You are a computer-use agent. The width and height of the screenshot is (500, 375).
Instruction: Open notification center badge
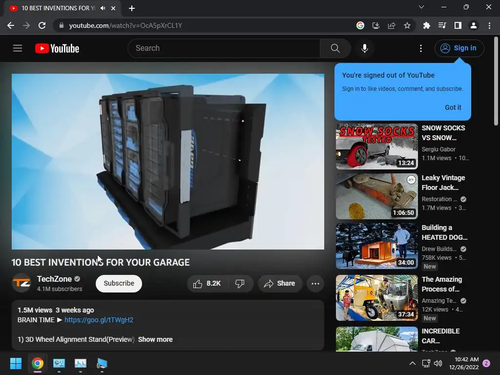[x=487, y=363]
